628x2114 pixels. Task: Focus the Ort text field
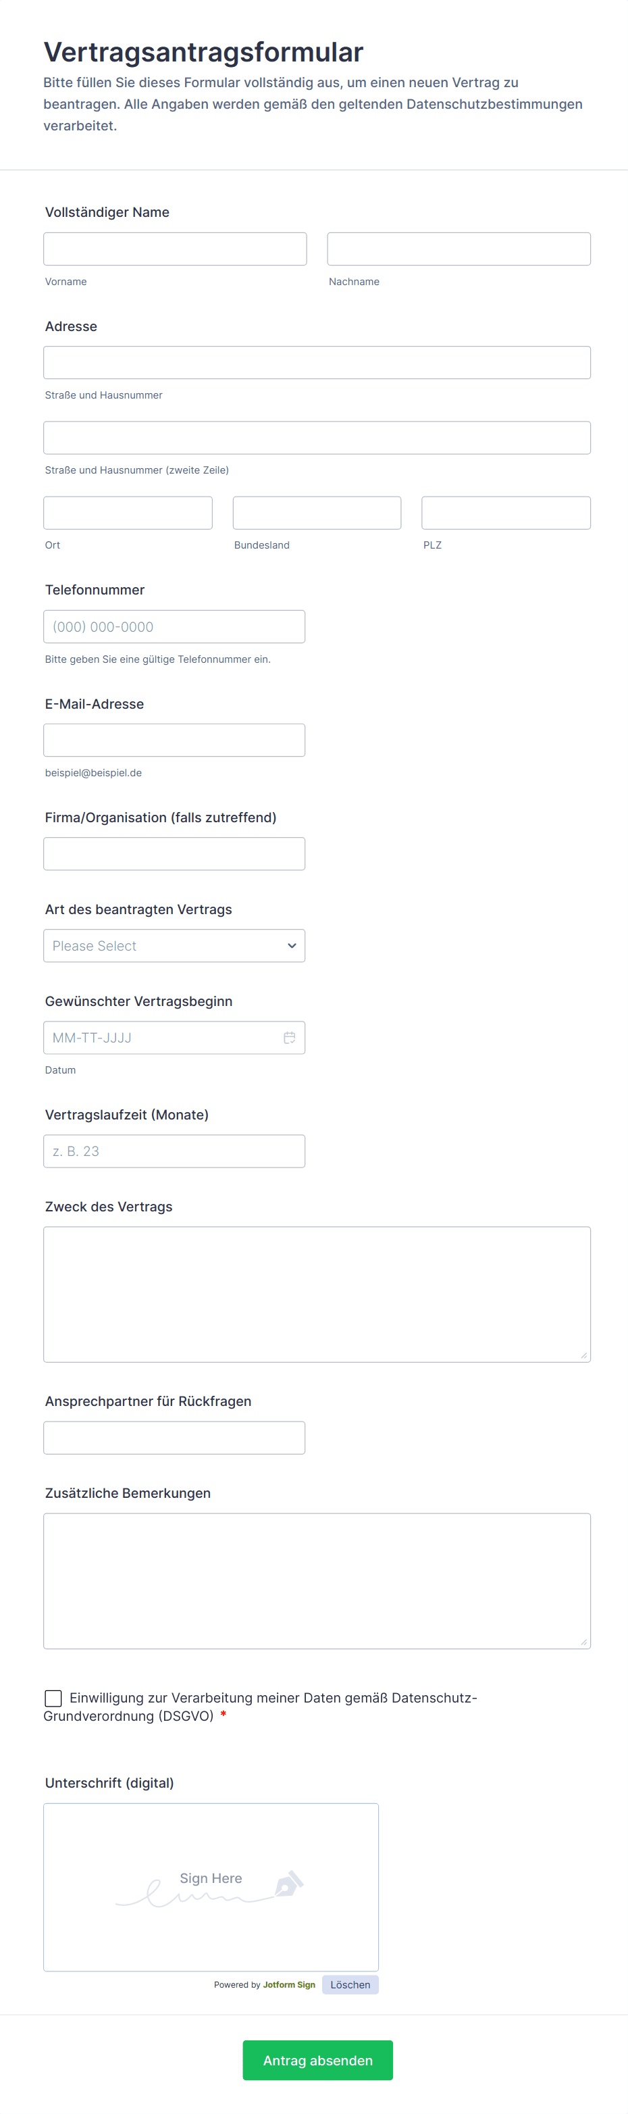128,513
